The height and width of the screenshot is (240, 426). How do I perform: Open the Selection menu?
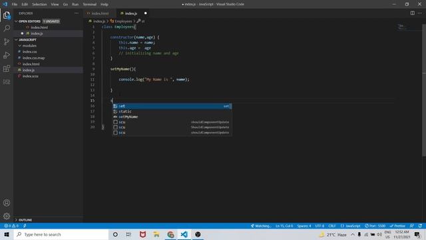pyautogui.click(x=39, y=5)
